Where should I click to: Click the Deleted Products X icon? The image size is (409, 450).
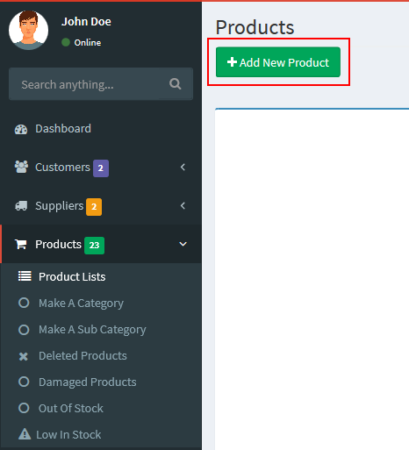(x=24, y=356)
